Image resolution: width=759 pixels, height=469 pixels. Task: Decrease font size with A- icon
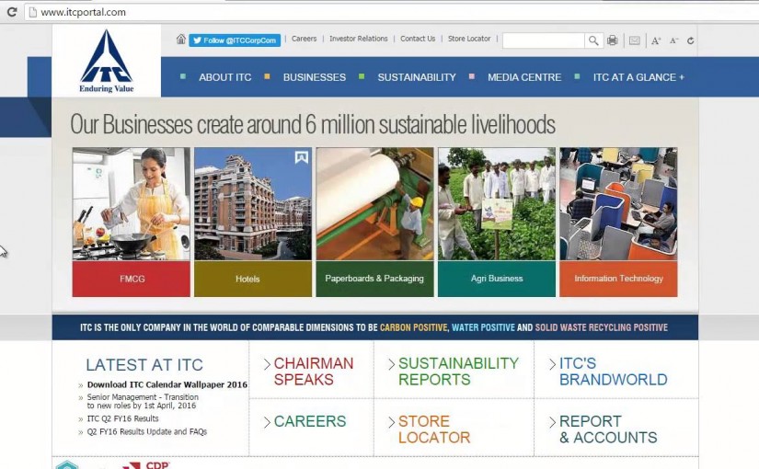[673, 40]
